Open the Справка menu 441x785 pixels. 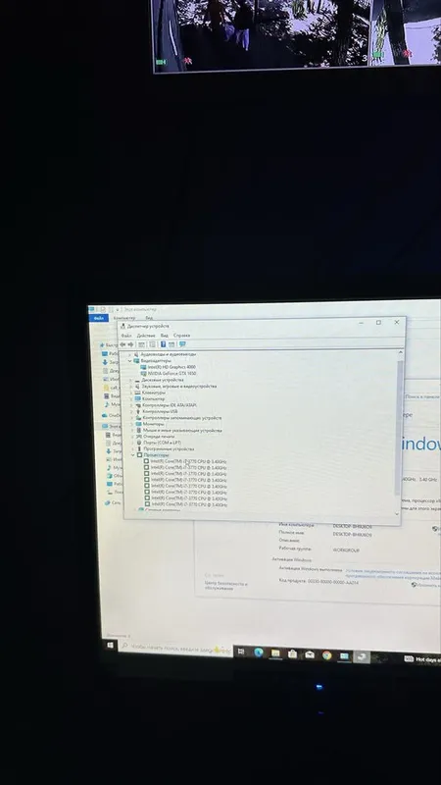pyautogui.click(x=181, y=336)
